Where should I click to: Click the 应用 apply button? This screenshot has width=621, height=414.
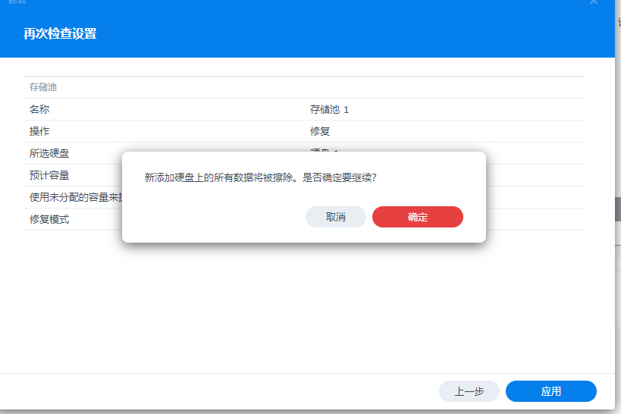pos(551,391)
